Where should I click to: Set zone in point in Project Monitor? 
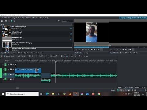coord(118,50)
